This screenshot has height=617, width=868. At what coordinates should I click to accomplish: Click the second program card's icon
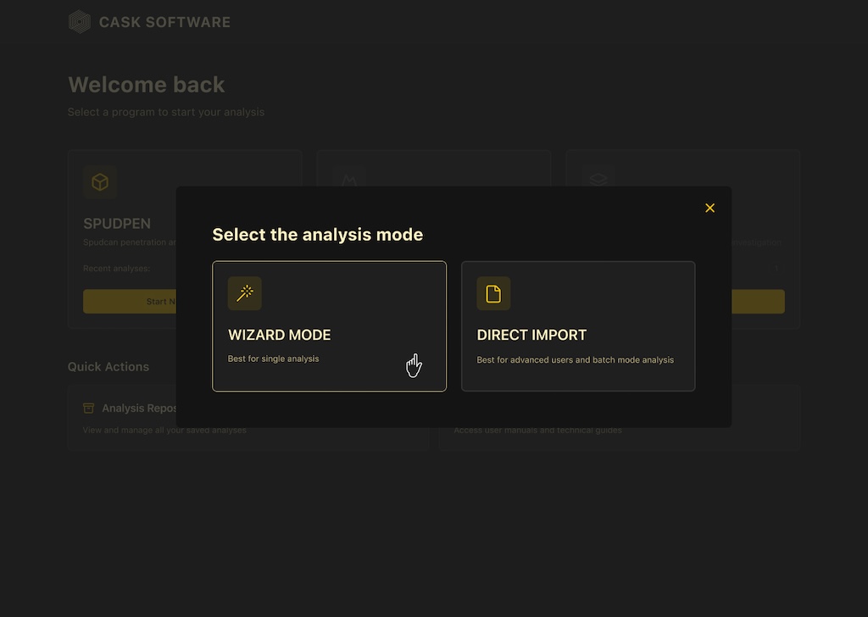(348, 181)
